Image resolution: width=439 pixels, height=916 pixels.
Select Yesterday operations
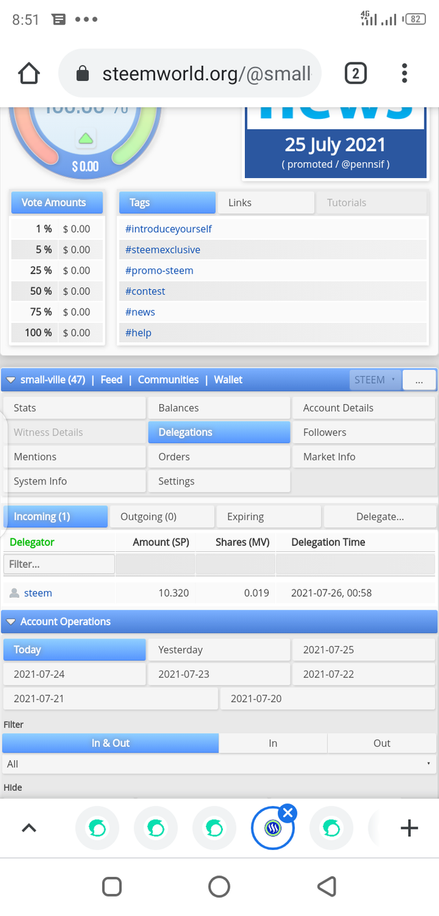pos(219,649)
